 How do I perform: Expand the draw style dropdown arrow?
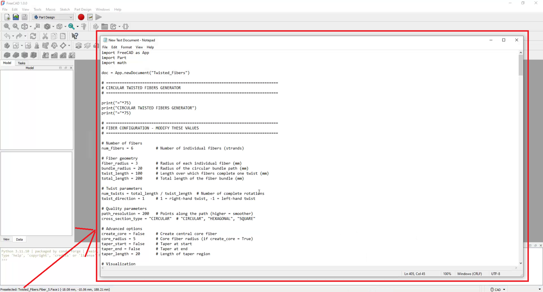pos(53,27)
